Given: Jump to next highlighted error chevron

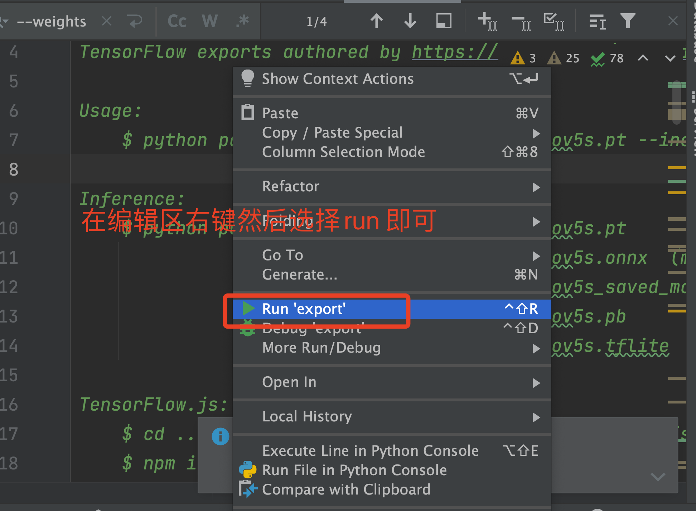Looking at the screenshot, I should coord(670,58).
